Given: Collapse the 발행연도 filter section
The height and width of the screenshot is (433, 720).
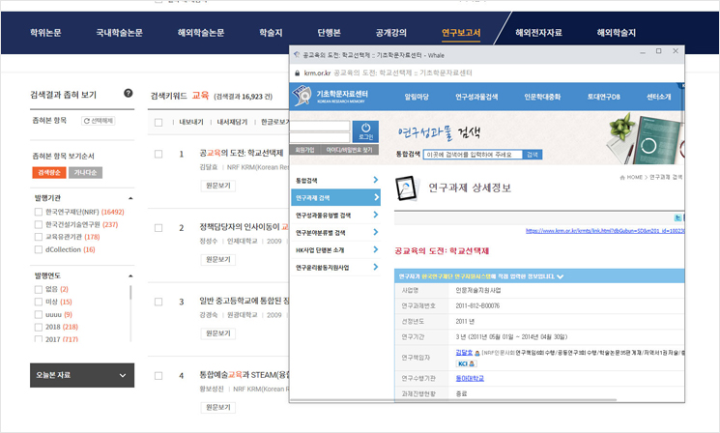Looking at the screenshot, I should tap(130, 276).
